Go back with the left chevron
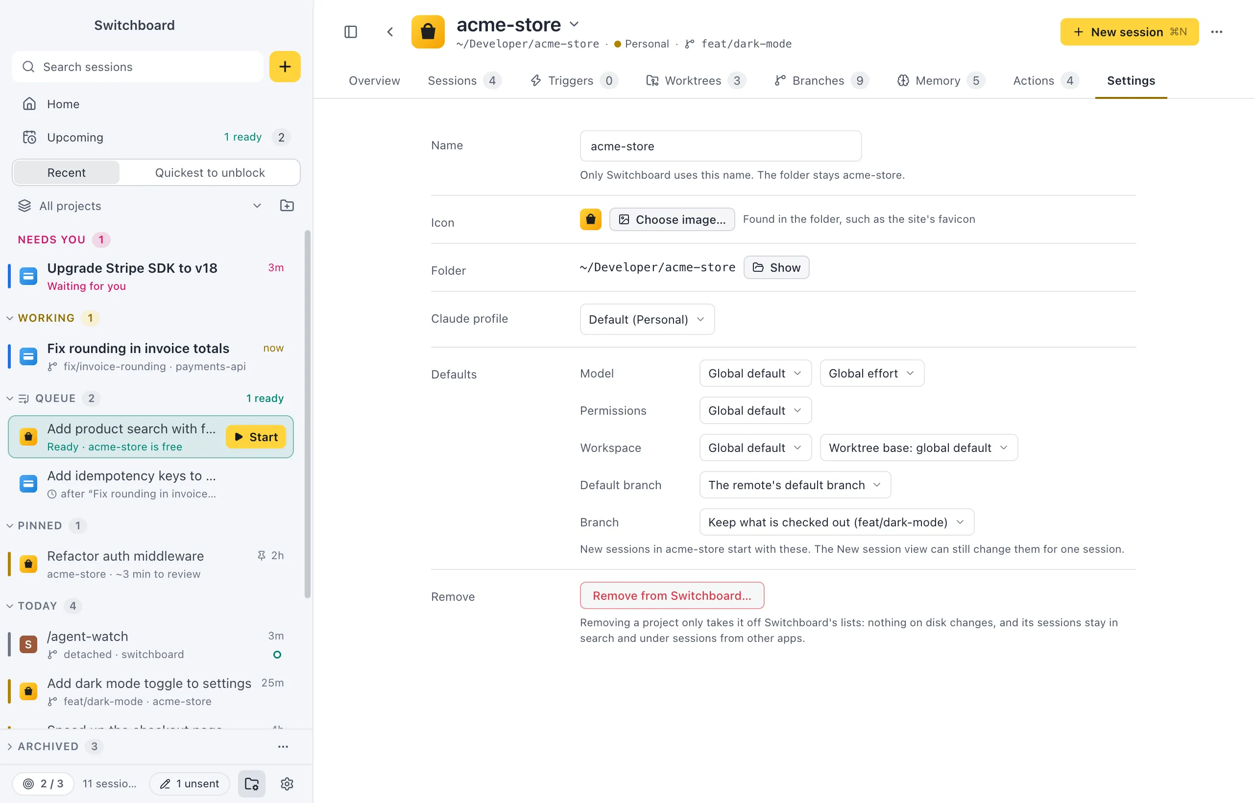Image resolution: width=1254 pixels, height=803 pixels. (389, 32)
